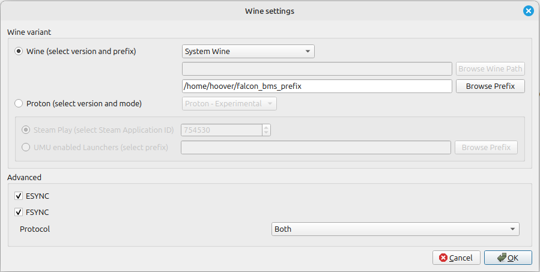
Task: Click the falcon_bms_prefix path field
Action: 317,86
